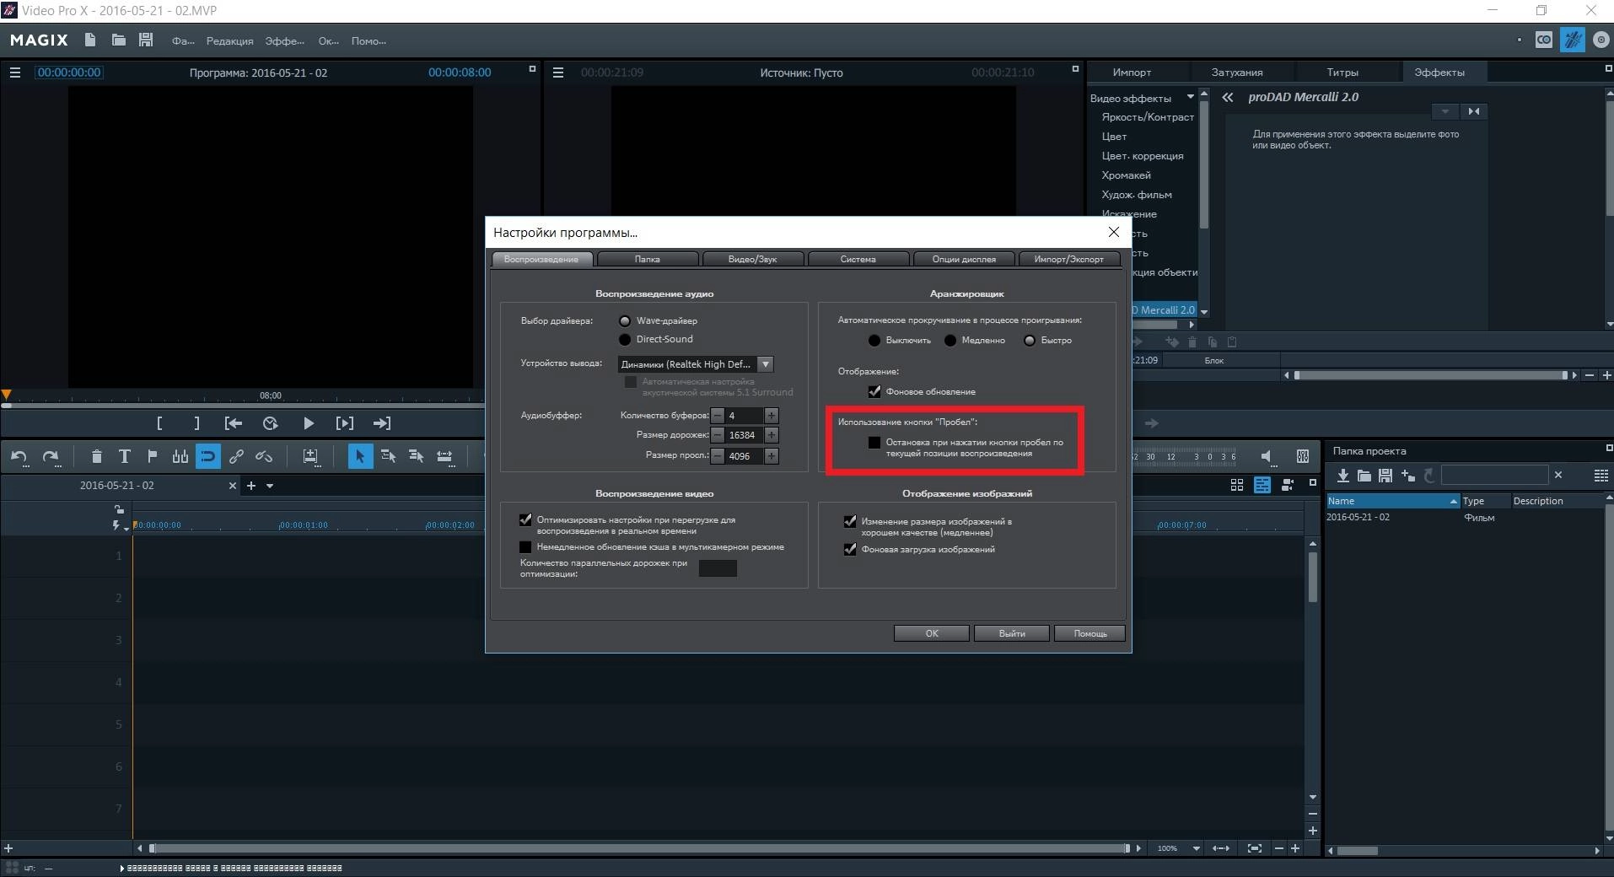Switch to the Опции дисплея tab
This screenshot has height=877, width=1614.
964,259
